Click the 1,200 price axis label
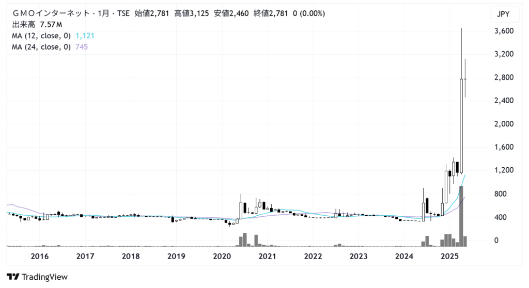This screenshot has width=529, height=288. coord(504,170)
